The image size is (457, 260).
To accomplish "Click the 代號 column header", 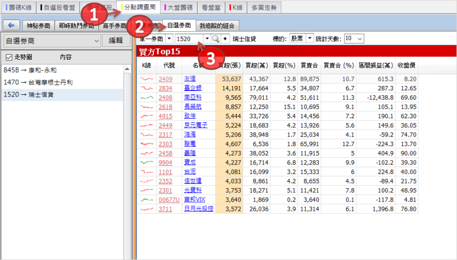I will [x=169, y=66].
